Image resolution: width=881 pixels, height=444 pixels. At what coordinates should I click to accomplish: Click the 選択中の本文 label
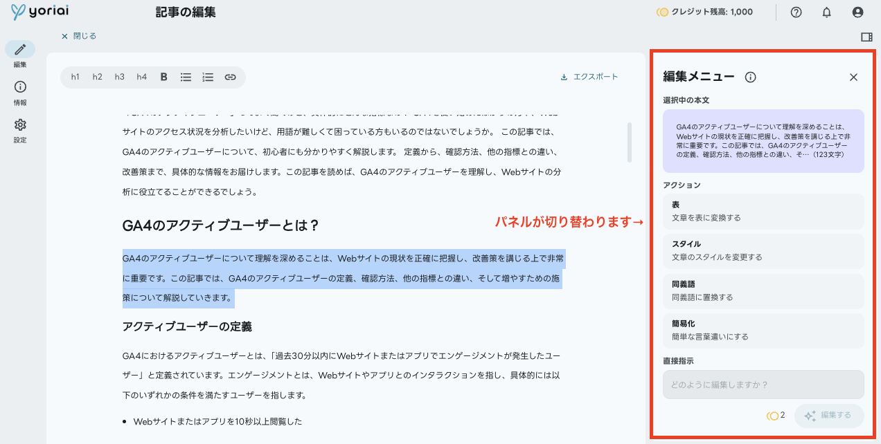pos(686,100)
